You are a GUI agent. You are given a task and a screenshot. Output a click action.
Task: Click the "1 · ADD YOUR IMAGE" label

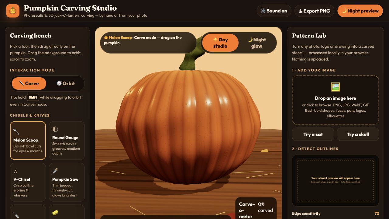(314, 70)
